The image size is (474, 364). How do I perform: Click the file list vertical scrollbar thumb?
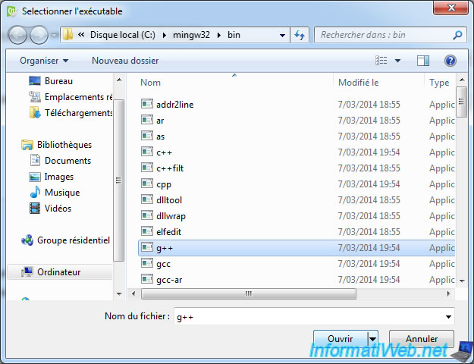click(461, 102)
